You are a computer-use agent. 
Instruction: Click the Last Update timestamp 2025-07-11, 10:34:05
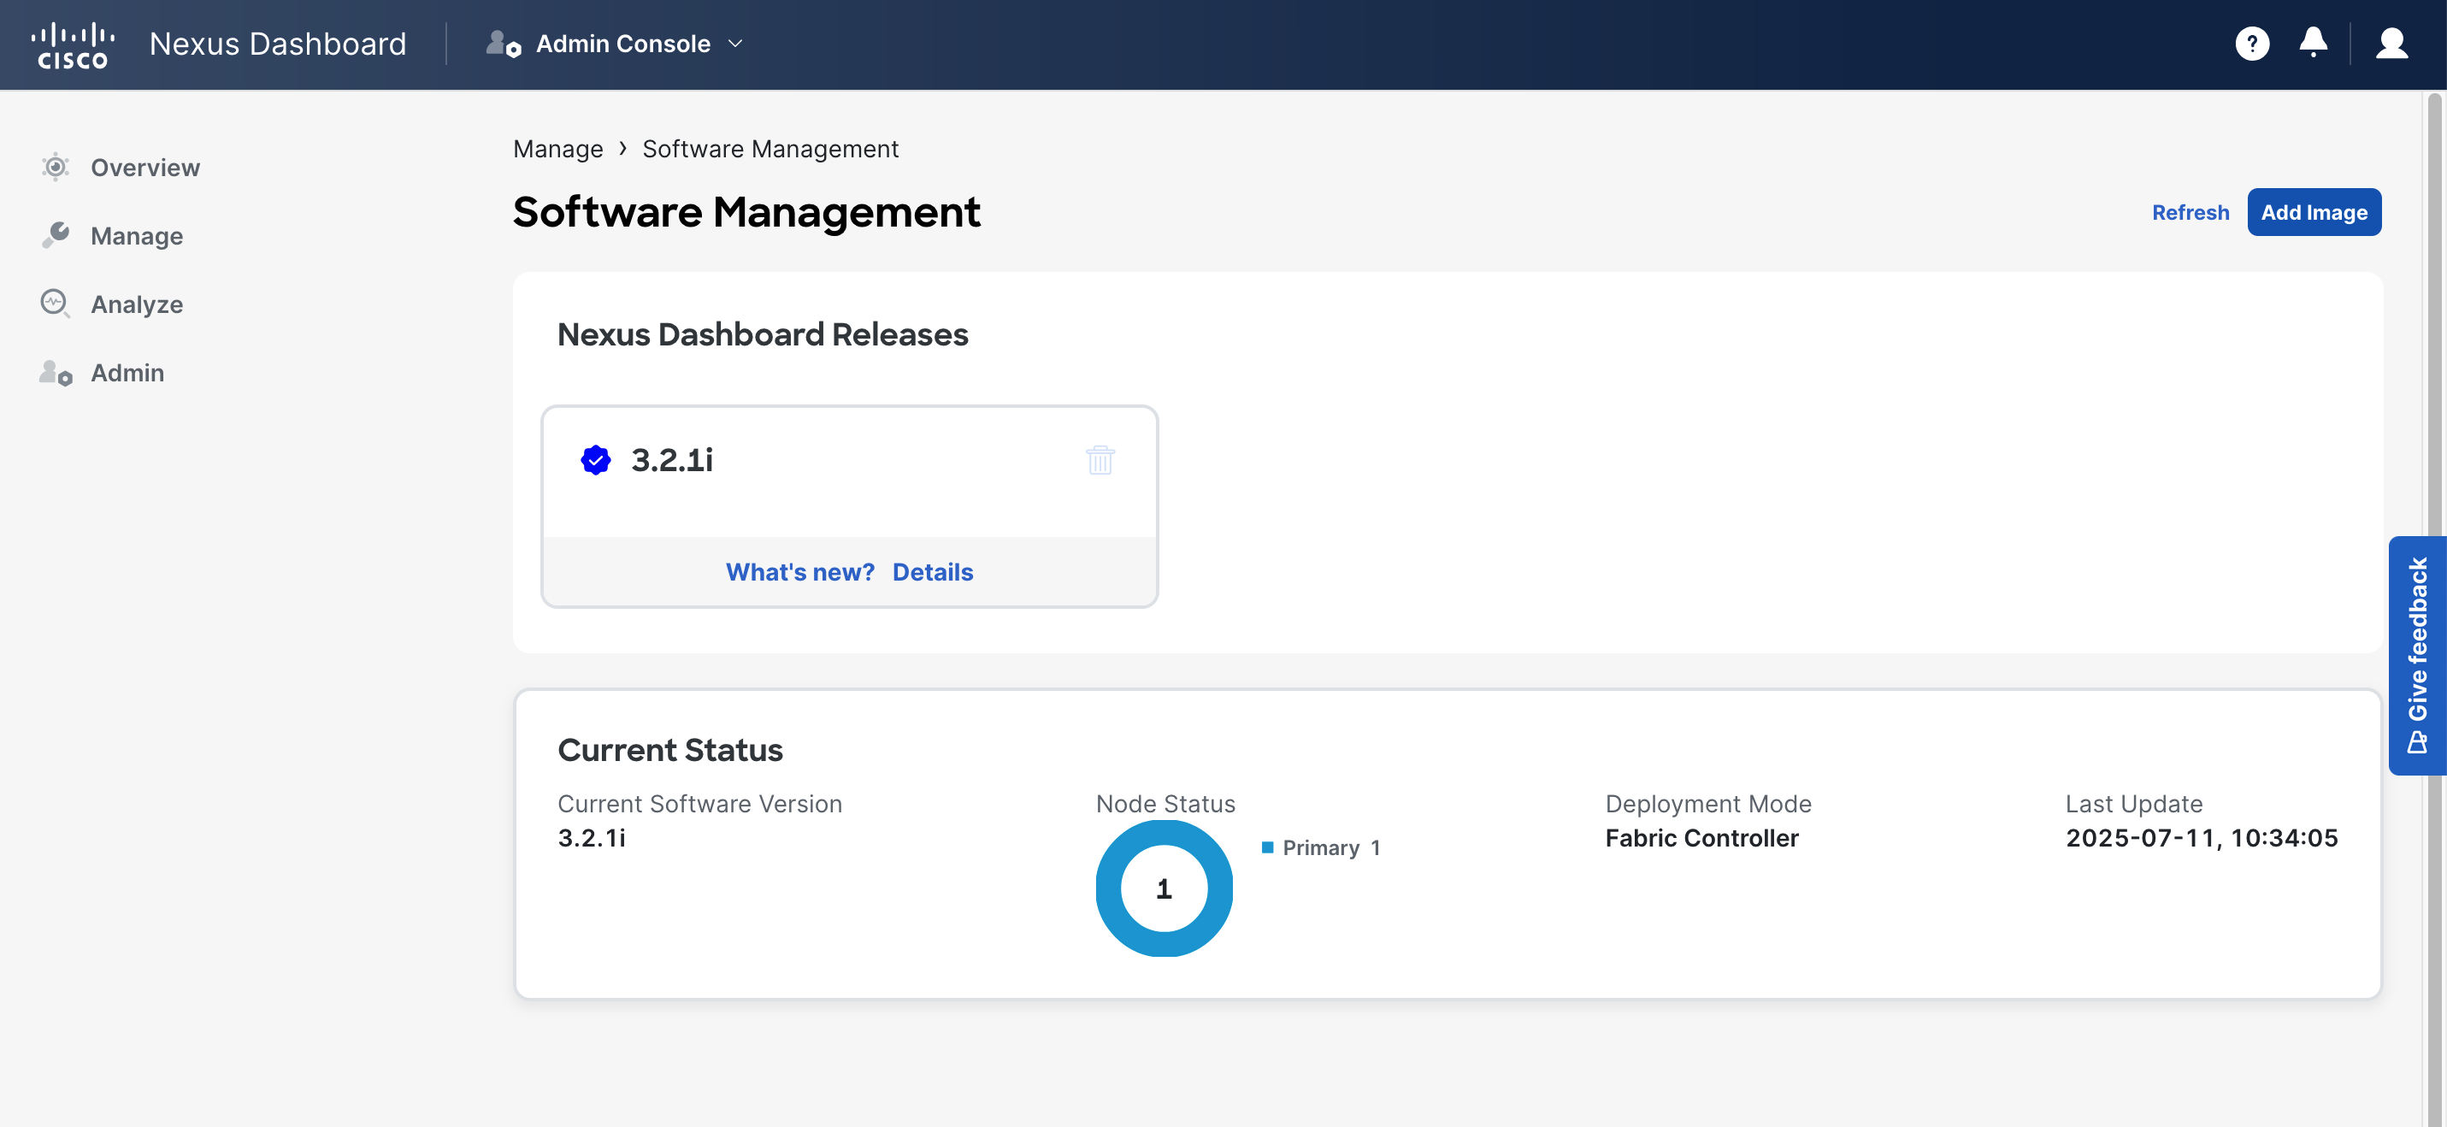click(2201, 838)
